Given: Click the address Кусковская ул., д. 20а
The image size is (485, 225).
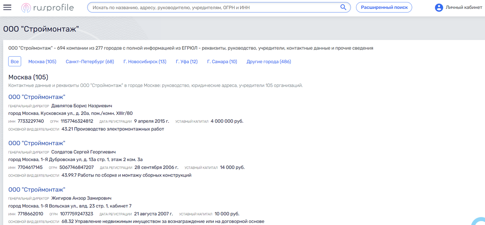Looking at the screenshot, I should tap(70, 113).
